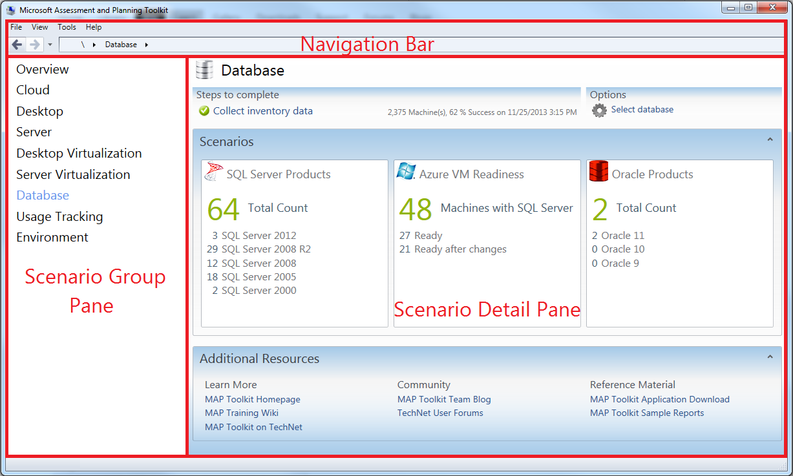The width and height of the screenshot is (793, 476).
Task: Click the Community heading
Action: pyautogui.click(x=424, y=385)
